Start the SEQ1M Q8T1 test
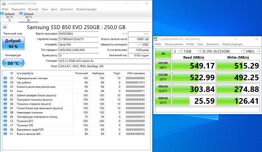The height and width of the screenshot is (152, 262). pos(163,65)
